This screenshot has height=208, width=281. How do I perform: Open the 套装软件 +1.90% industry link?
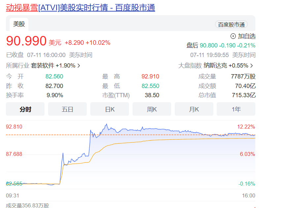click(53, 66)
